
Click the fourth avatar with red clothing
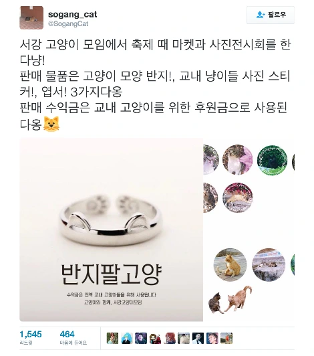155,338
